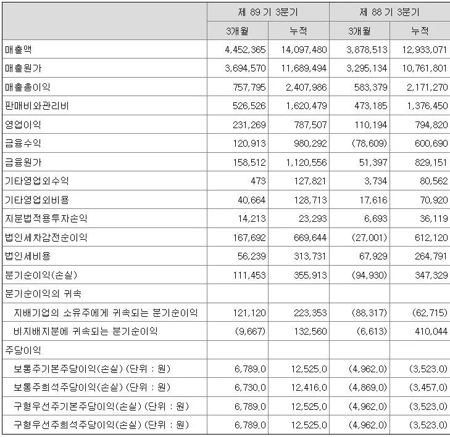Select the value 980,292
The height and width of the screenshot is (437, 450).
(310, 143)
